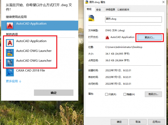Click the accessed time value beside 访问时间

(118, 84)
